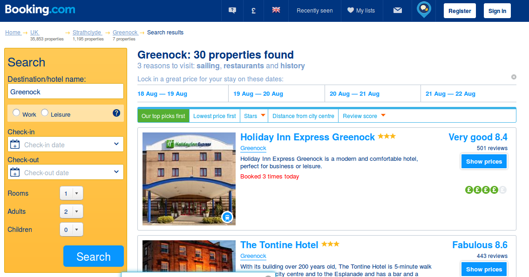Sort results by Lowest price first
This screenshot has width=529, height=277.
[215, 116]
